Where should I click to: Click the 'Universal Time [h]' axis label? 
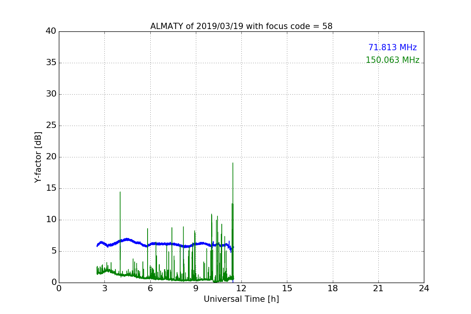(241, 299)
